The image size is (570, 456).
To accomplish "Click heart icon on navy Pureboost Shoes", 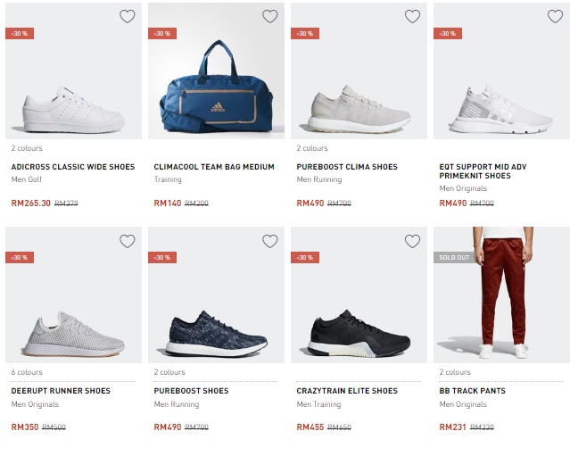I will [270, 241].
